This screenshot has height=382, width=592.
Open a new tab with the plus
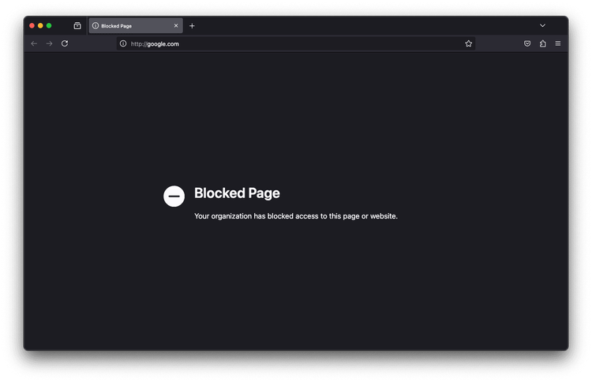point(192,26)
